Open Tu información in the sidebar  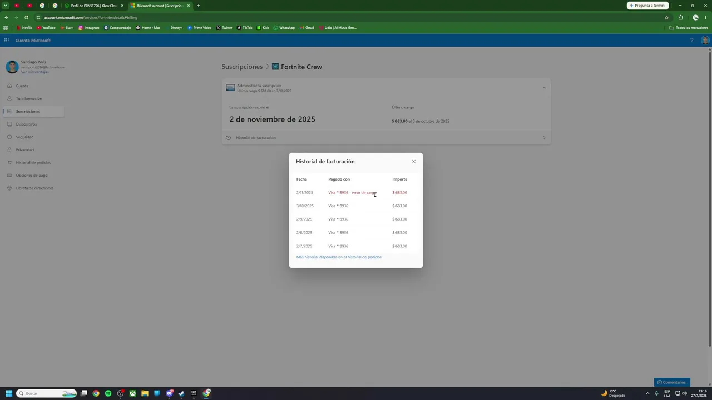29,99
